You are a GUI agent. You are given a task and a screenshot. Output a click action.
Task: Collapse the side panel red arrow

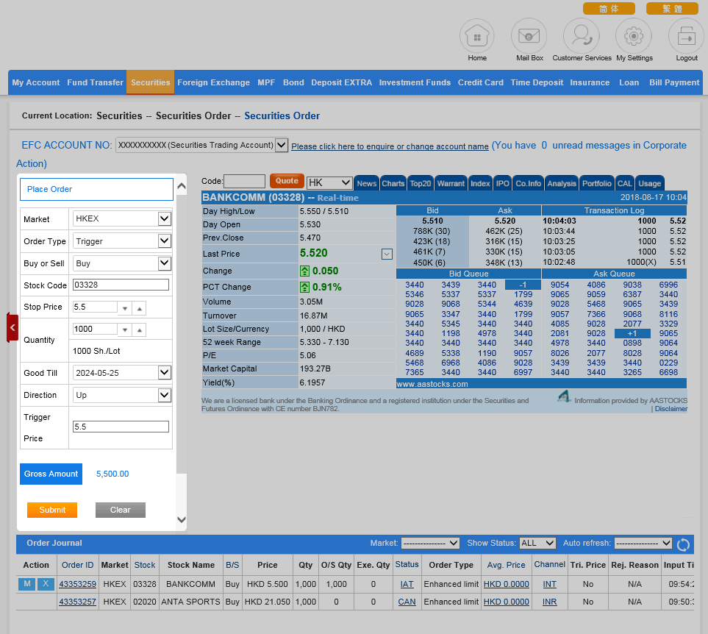point(12,327)
